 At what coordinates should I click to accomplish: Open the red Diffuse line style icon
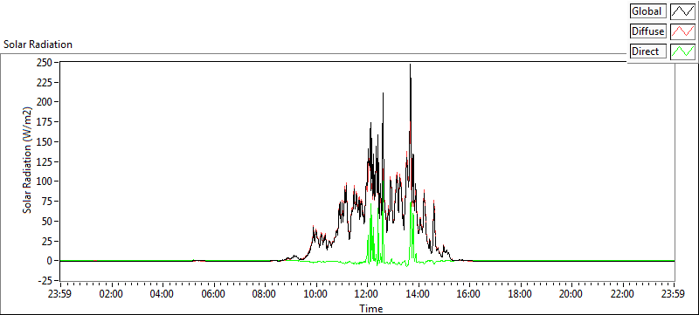pos(683,31)
